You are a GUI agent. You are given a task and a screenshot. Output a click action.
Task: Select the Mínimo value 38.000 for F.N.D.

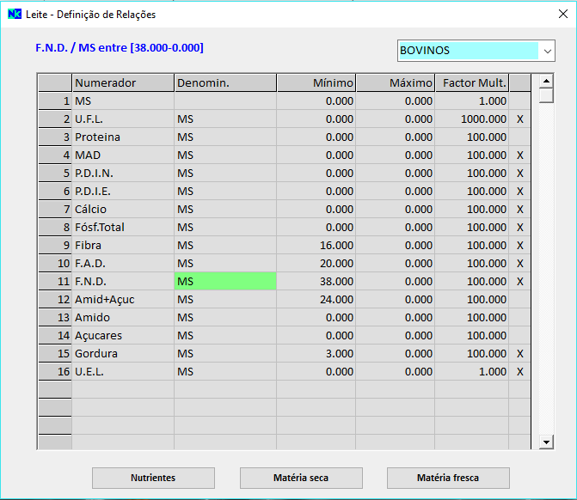tap(316, 282)
